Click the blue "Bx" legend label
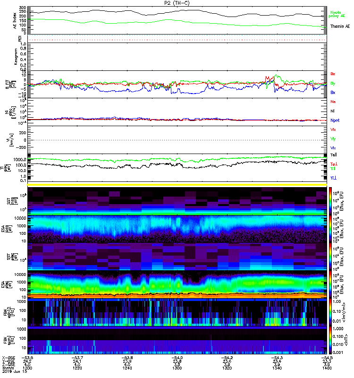 tap(333, 92)
